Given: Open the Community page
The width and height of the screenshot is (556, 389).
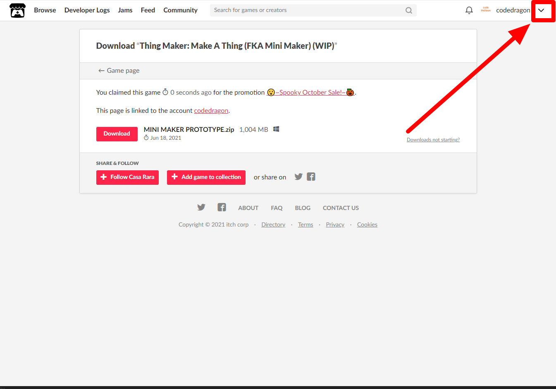Looking at the screenshot, I should point(180,10).
